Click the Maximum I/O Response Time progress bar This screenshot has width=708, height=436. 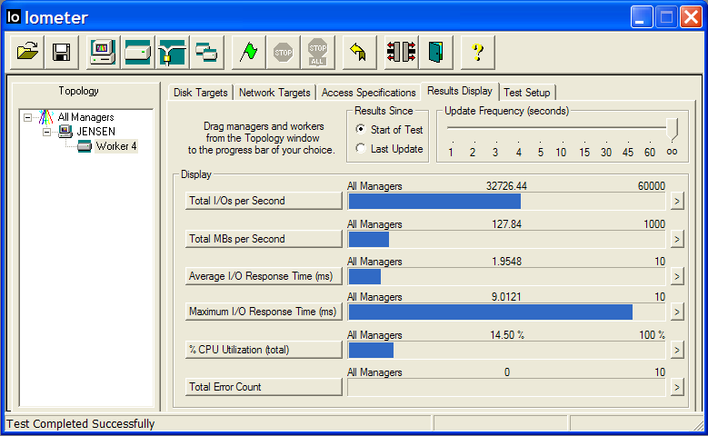point(506,312)
